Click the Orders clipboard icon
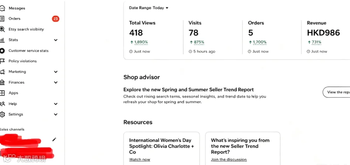Viewport: 350px width, 165px height. pyautogui.click(x=2, y=19)
